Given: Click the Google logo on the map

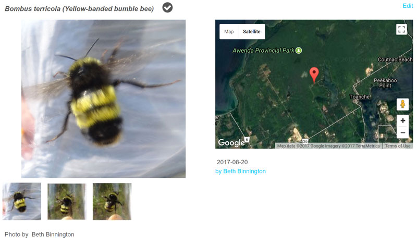Looking at the screenshot, I should click(x=231, y=143).
